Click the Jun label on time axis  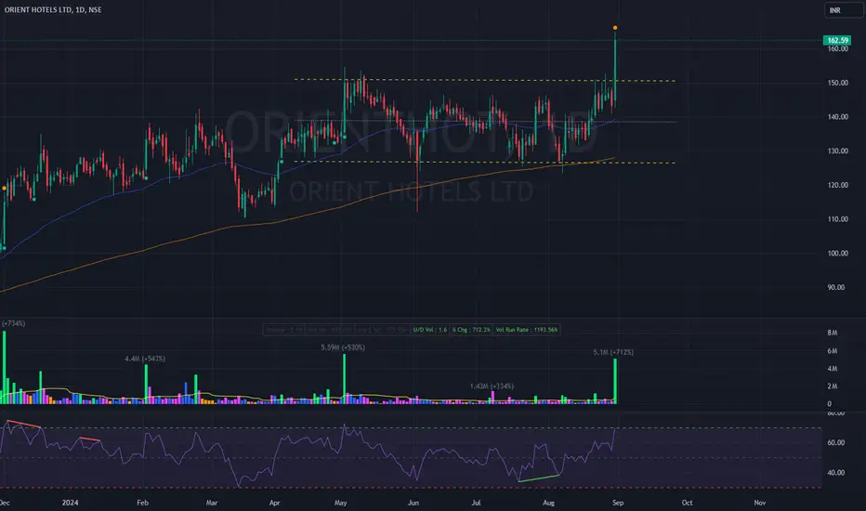(413, 503)
